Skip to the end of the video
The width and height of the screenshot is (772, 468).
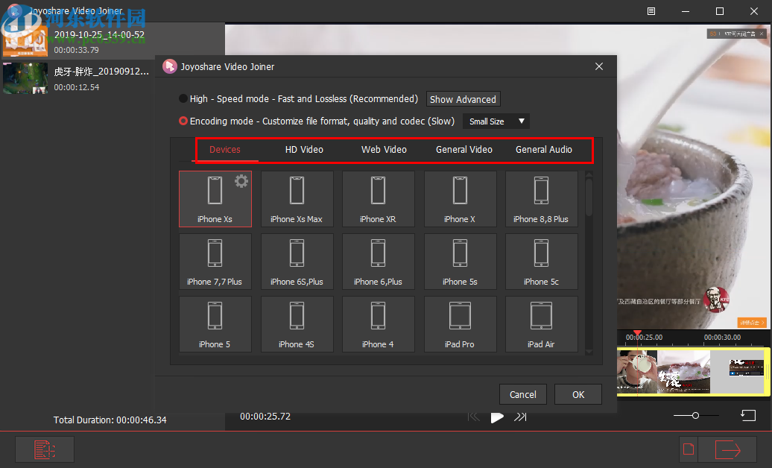click(x=520, y=417)
